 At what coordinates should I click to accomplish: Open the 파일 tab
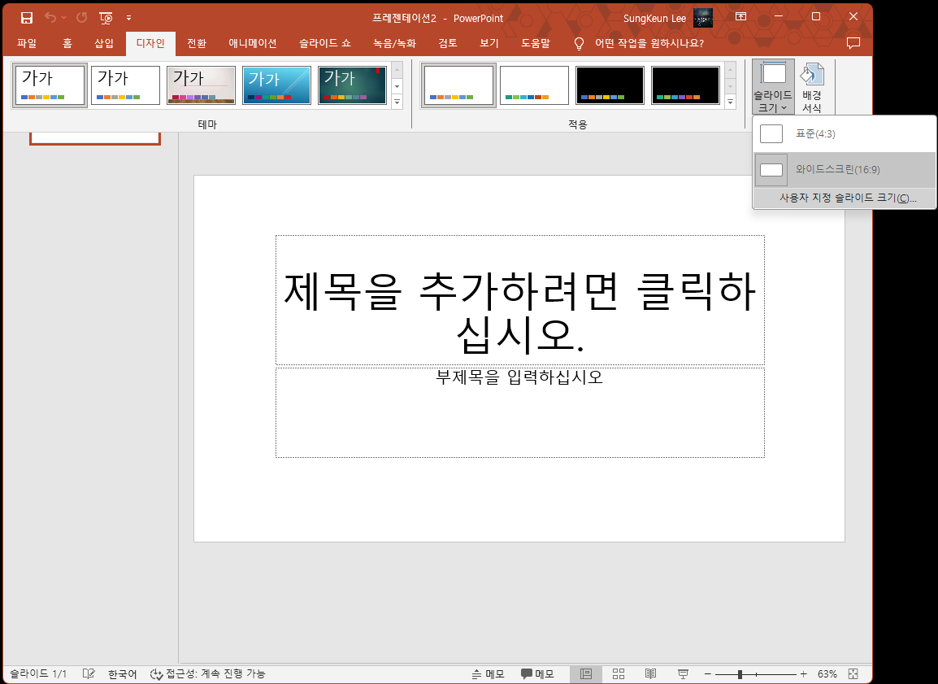[27, 43]
